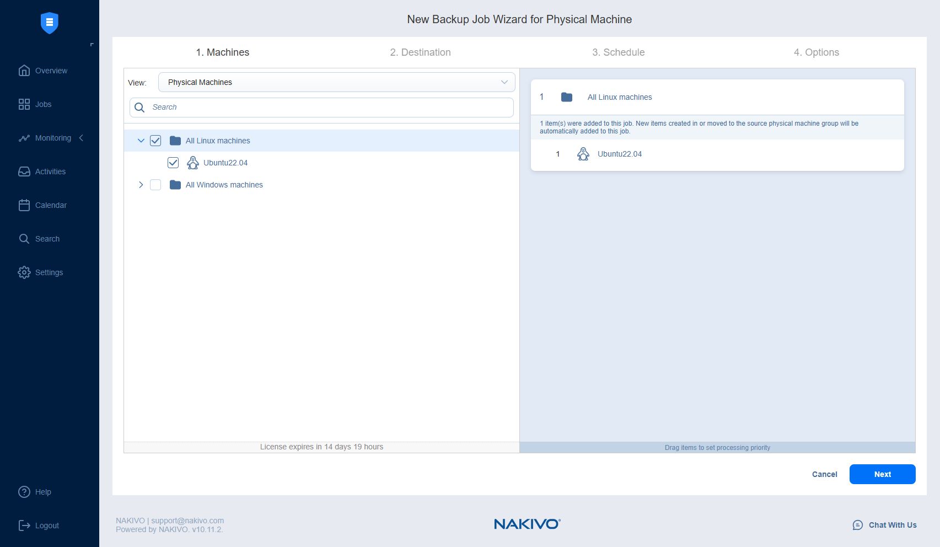This screenshot has height=547, width=940.
Task: Switch to the Destination step
Action: pos(421,52)
